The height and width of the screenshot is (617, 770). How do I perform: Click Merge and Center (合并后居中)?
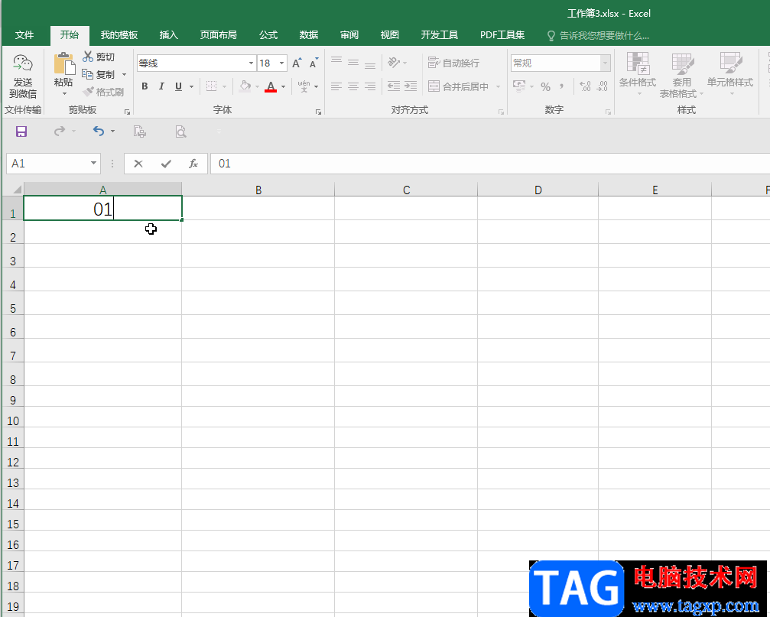[459, 86]
